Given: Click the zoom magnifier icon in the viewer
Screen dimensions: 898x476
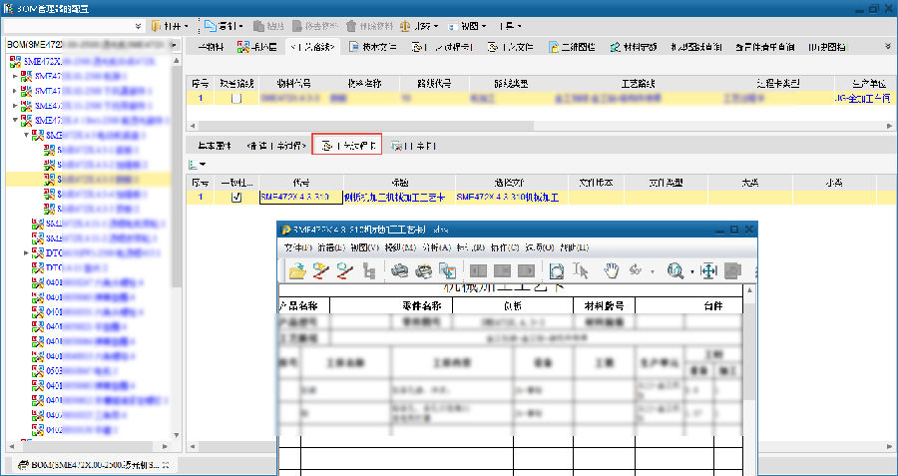Looking at the screenshot, I should 675,270.
